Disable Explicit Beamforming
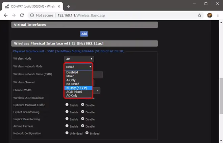223x143 pixels. tap(83, 112)
